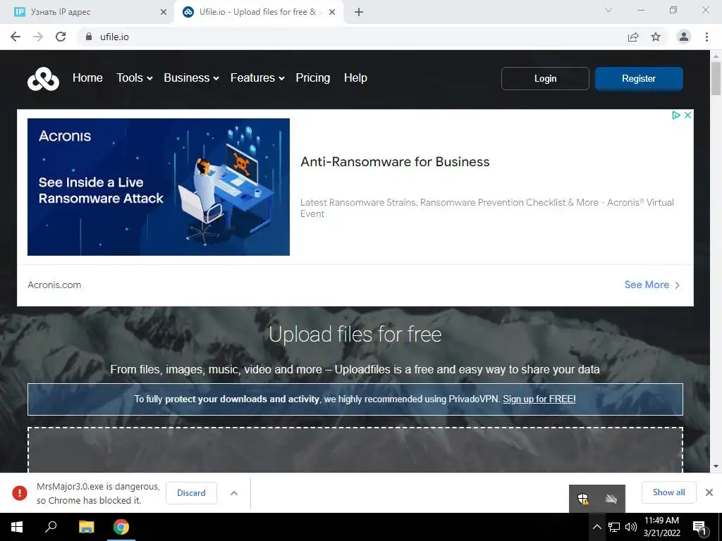Open the Pricing page
The image size is (722, 541).
click(x=312, y=77)
